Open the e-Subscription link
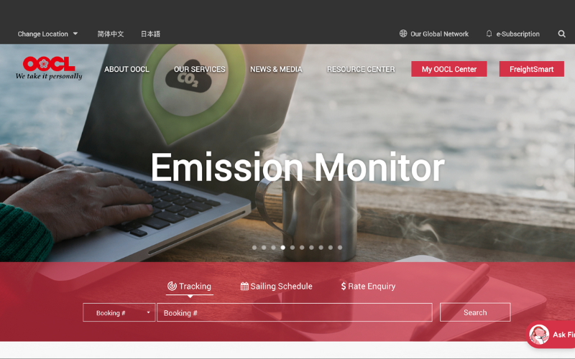575x359 pixels. 517,34
